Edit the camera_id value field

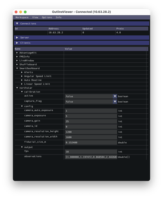pyautogui.click(x=91, y=127)
